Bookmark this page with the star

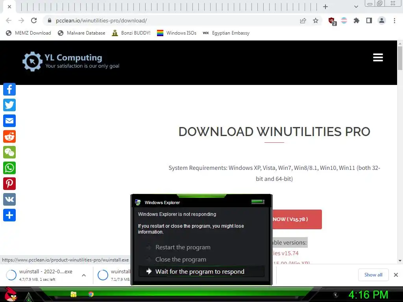[316, 20]
